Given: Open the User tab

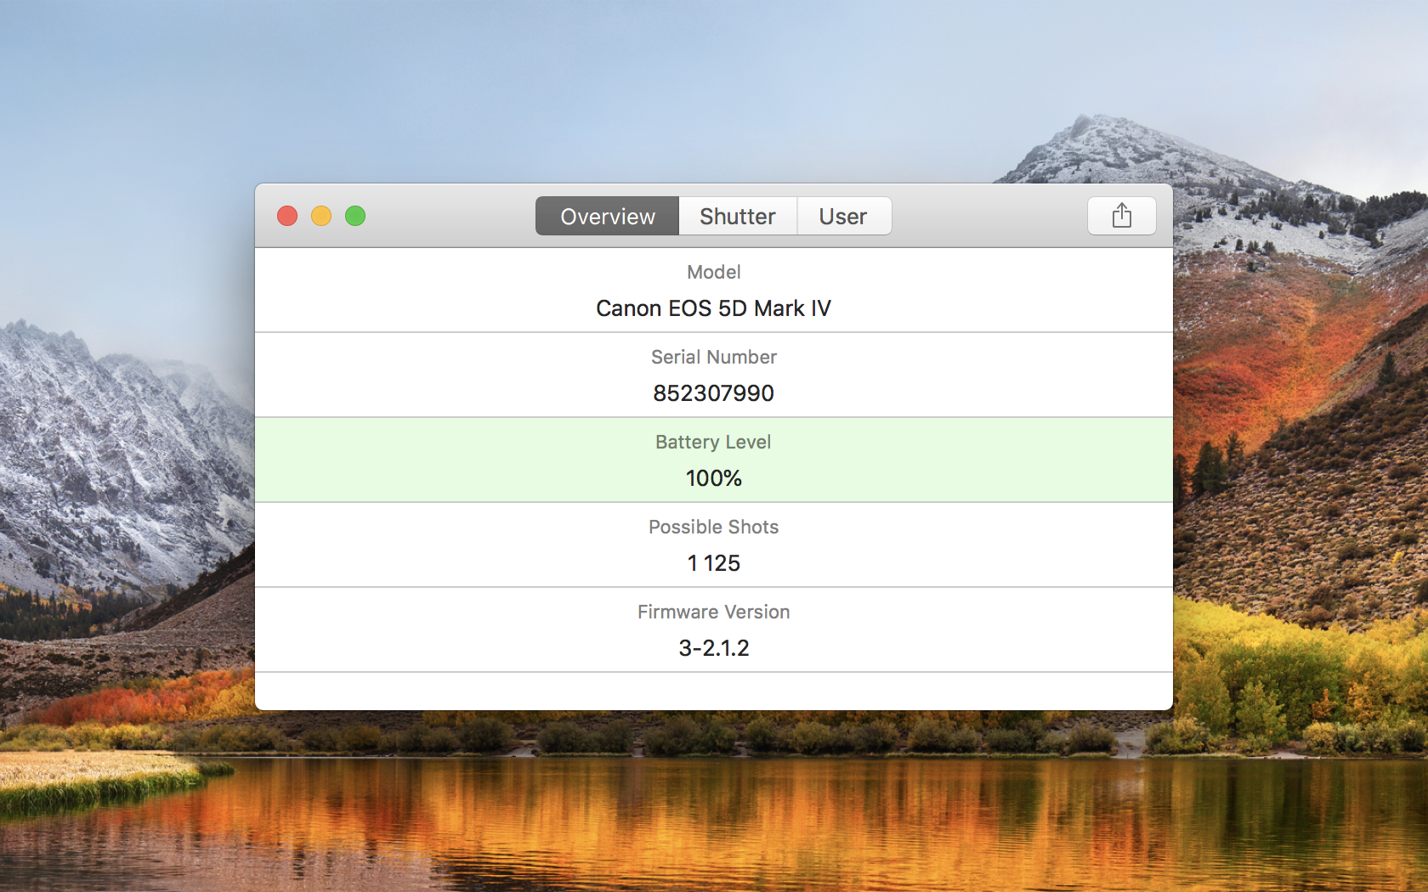Looking at the screenshot, I should coord(844,216).
